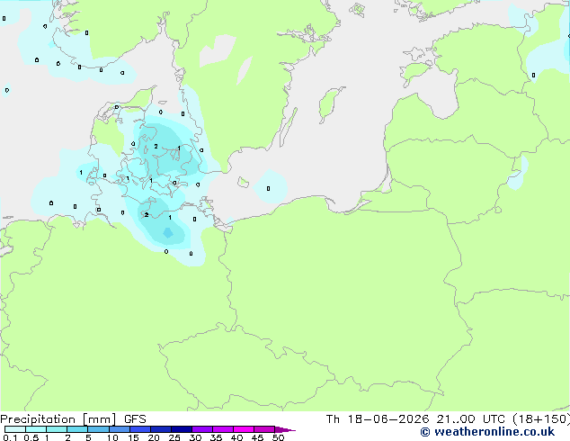Click the 'Precipitation [mm]' title text
The height and width of the screenshot is (441, 570).
point(58,419)
